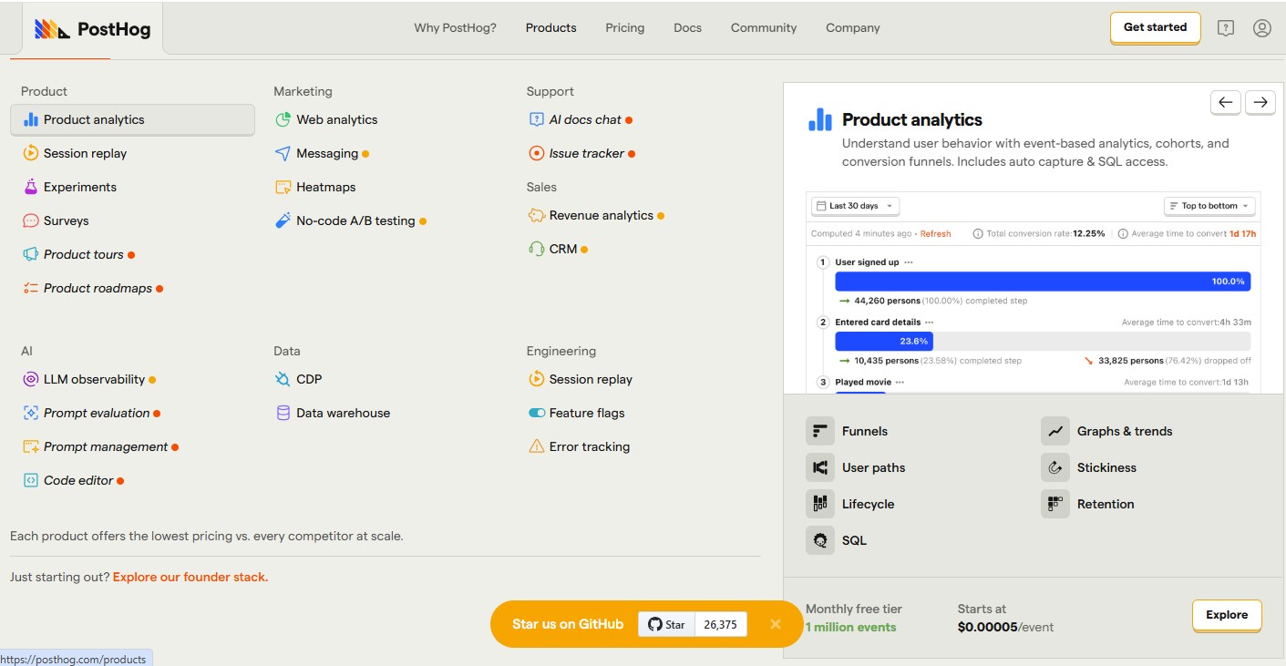This screenshot has height=666, width=1286.
Task: Click the Prompt evaluation icon
Action: [31, 413]
